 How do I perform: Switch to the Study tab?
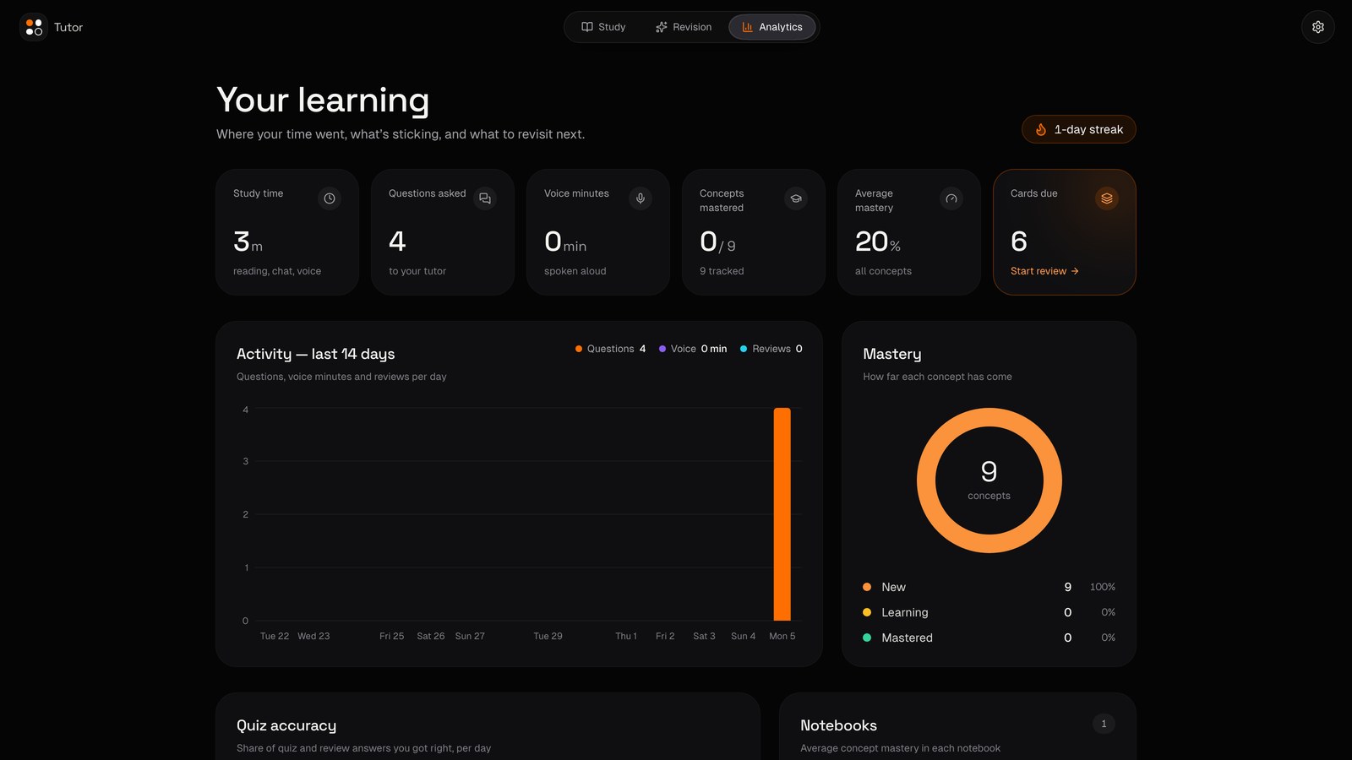coord(603,27)
